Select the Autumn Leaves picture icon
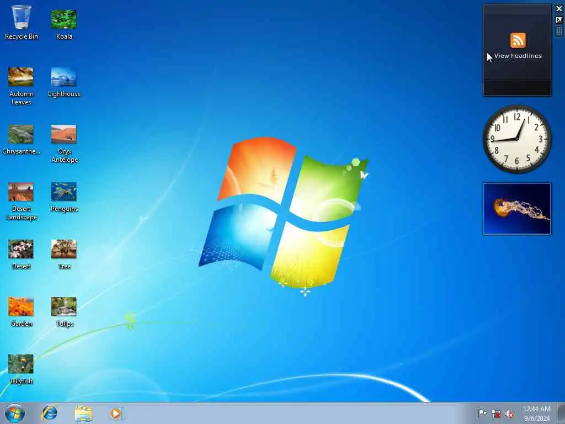Viewport: 565px width, 424px height. [21, 86]
